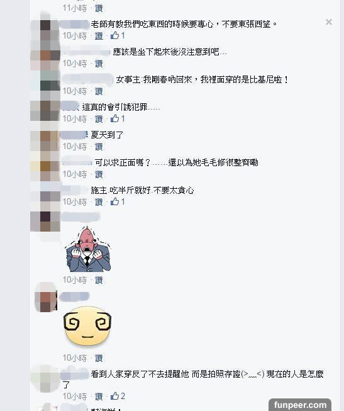The height and width of the screenshot is (411, 344).
Task: Click the red-faced businessman sticker
Action: point(88,249)
